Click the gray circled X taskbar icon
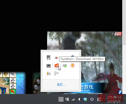Viewport: 126px width, 104px height. [x=92, y=99]
